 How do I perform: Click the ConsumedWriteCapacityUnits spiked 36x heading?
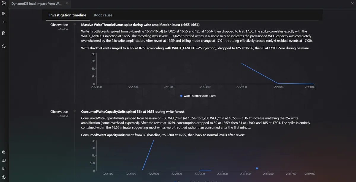pyautogui.click(x=133, y=112)
